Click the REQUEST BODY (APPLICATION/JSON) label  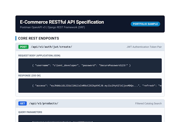pos(39,56)
